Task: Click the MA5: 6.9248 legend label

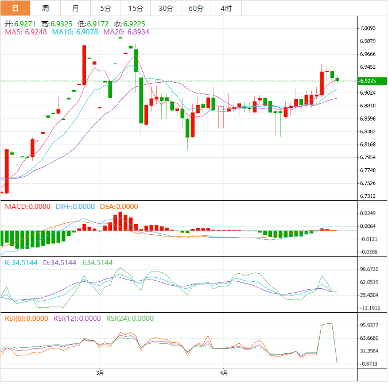Action: (x=26, y=32)
